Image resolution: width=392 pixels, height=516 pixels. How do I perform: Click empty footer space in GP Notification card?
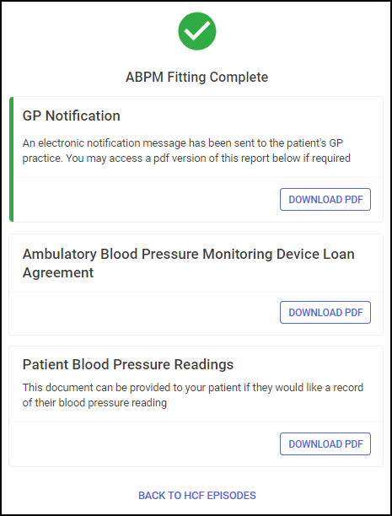145,200
